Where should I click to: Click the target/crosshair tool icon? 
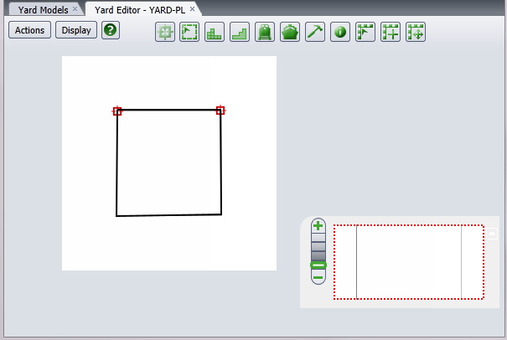165,32
